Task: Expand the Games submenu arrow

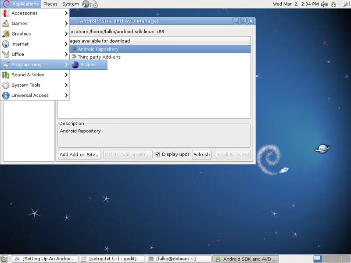Action: tap(66, 24)
